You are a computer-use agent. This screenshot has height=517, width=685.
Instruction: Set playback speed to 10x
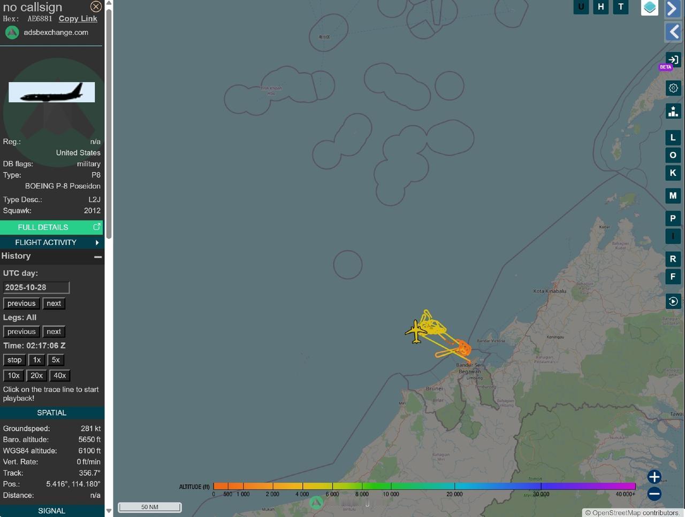click(14, 376)
